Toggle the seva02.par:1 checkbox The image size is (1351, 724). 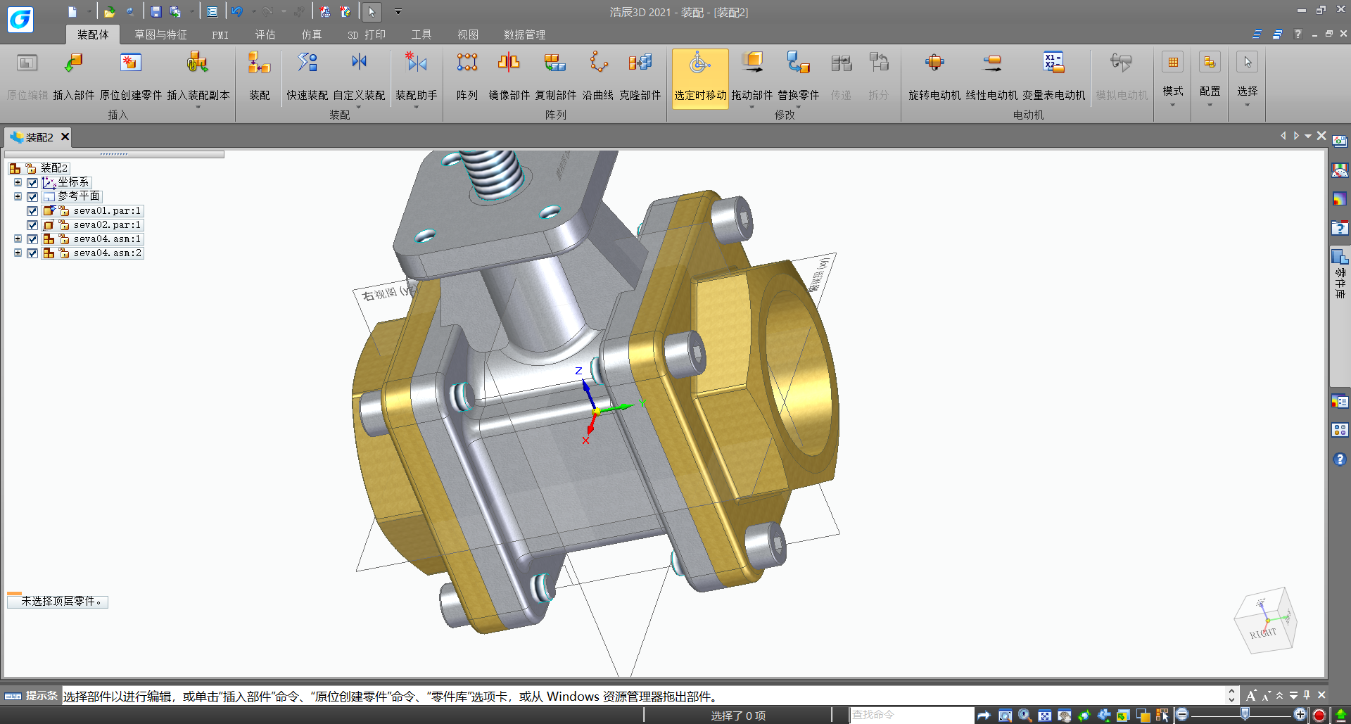coord(32,225)
